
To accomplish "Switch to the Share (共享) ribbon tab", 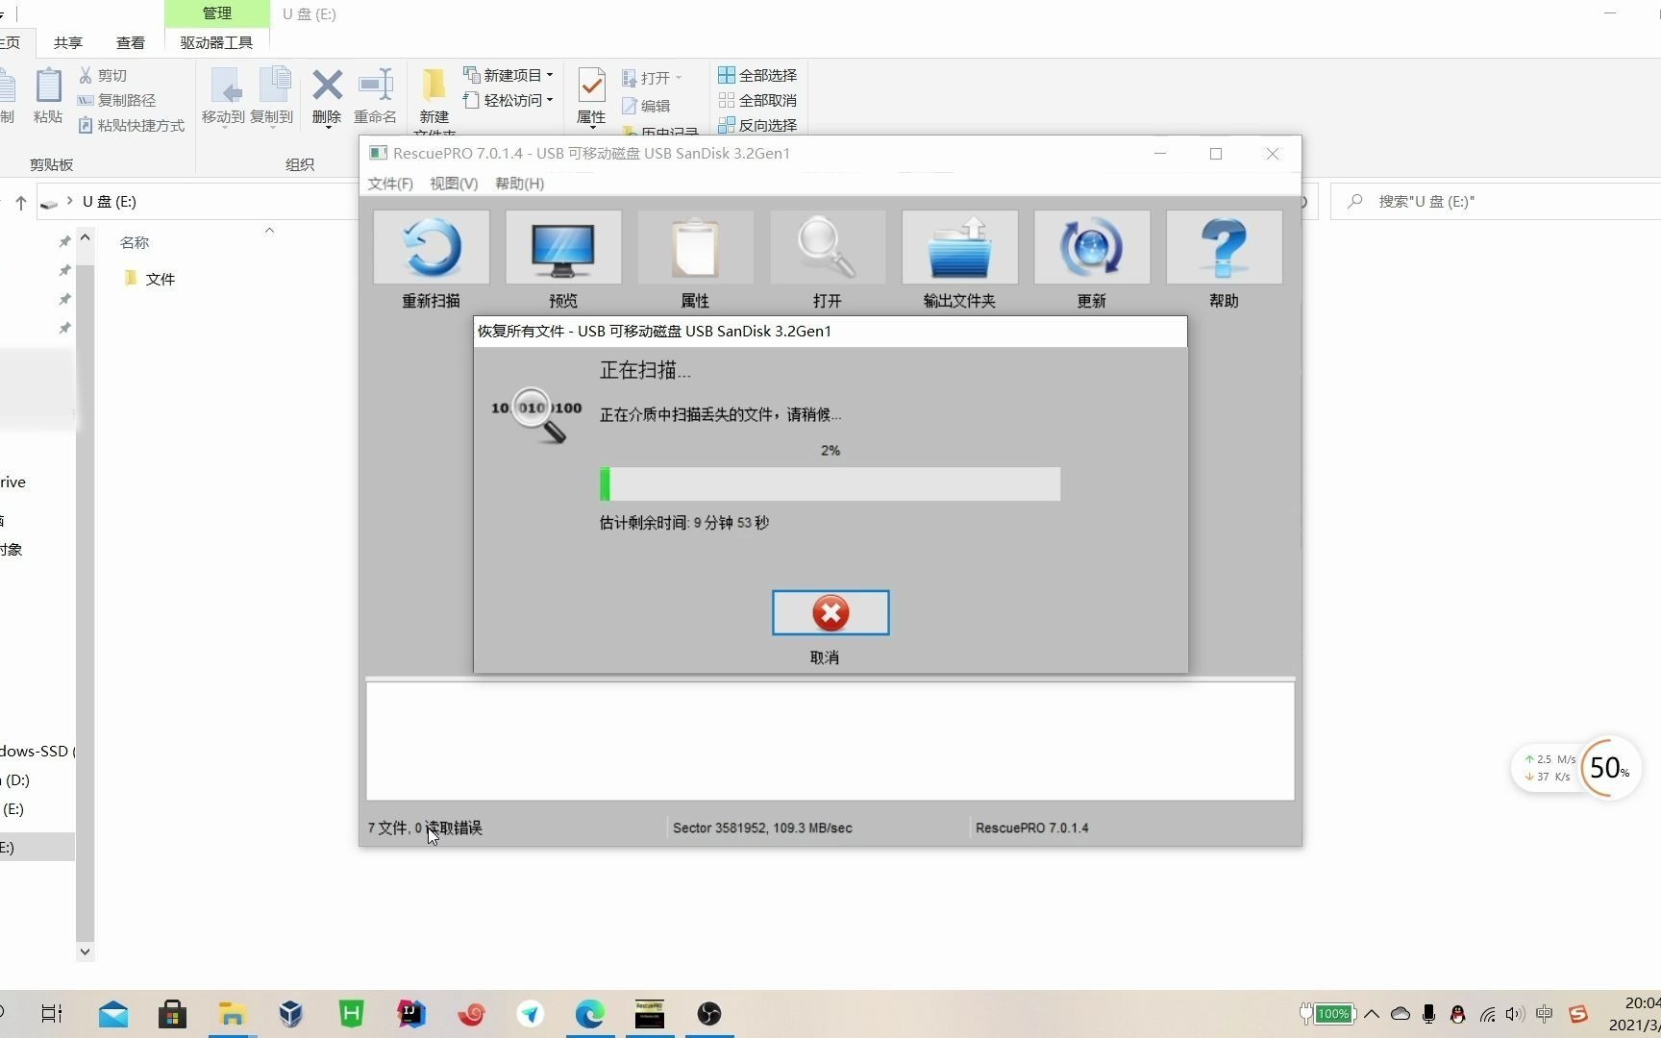I will click(68, 42).
